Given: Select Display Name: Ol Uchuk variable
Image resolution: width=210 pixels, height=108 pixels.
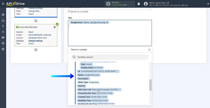Looking at the screenshot, I should tap(92, 68).
